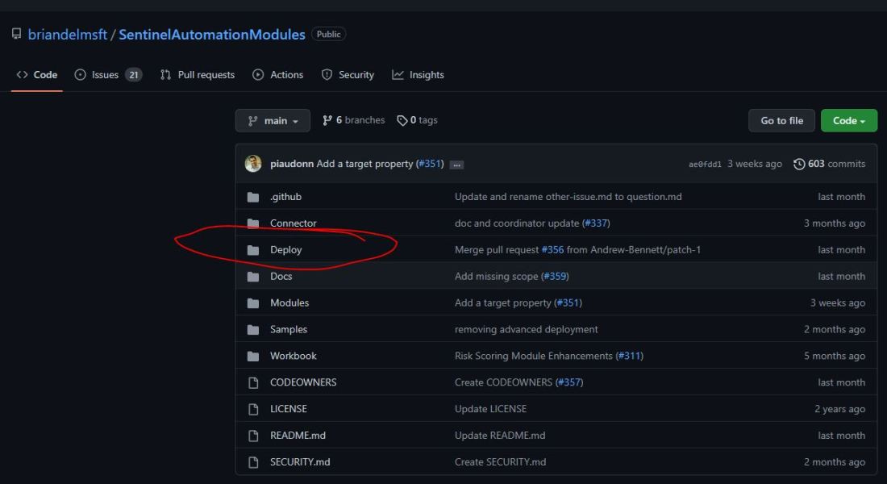887x484 pixels.
Task: Click the Samples folder icon
Action: (253, 329)
